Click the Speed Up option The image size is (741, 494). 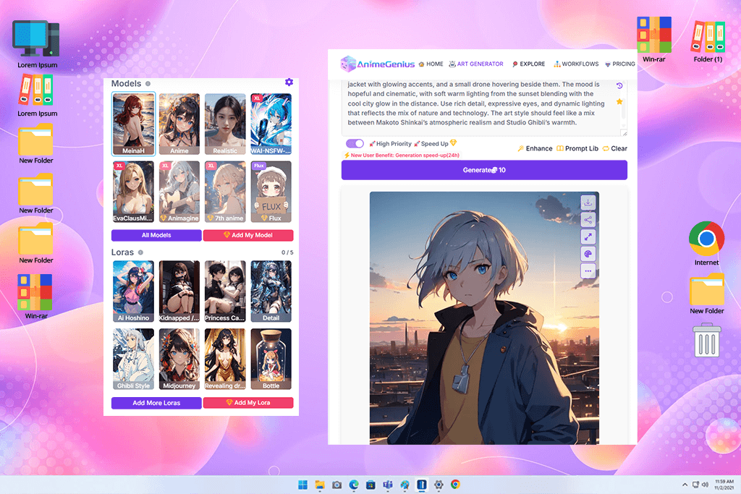(x=435, y=144)
